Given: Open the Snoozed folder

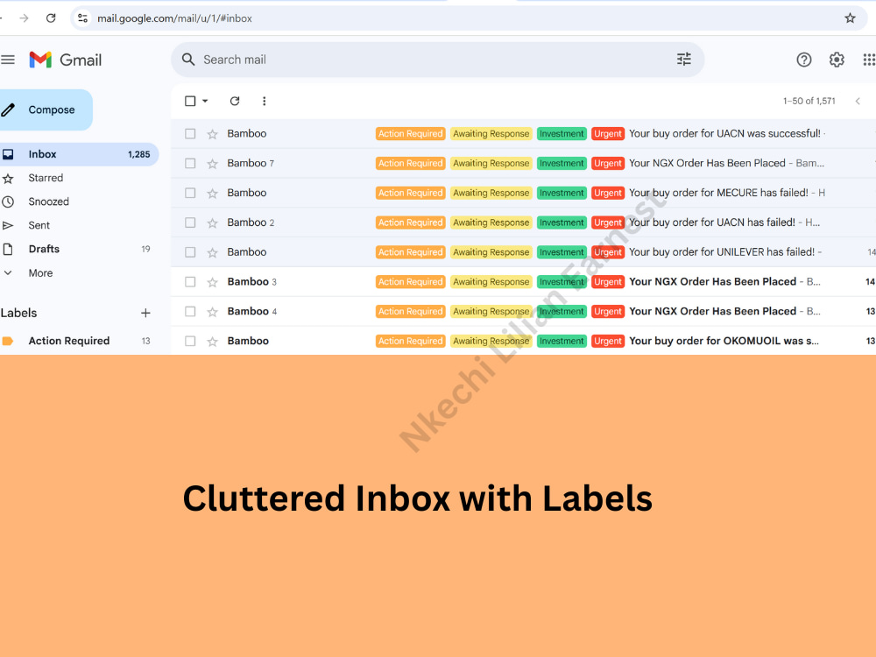Looking at the screenshot, I should (78, 201).
